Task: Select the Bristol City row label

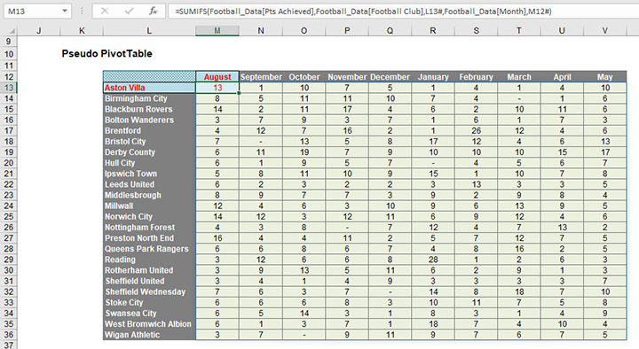Action: pyautogui.click(x=149, y=142)
